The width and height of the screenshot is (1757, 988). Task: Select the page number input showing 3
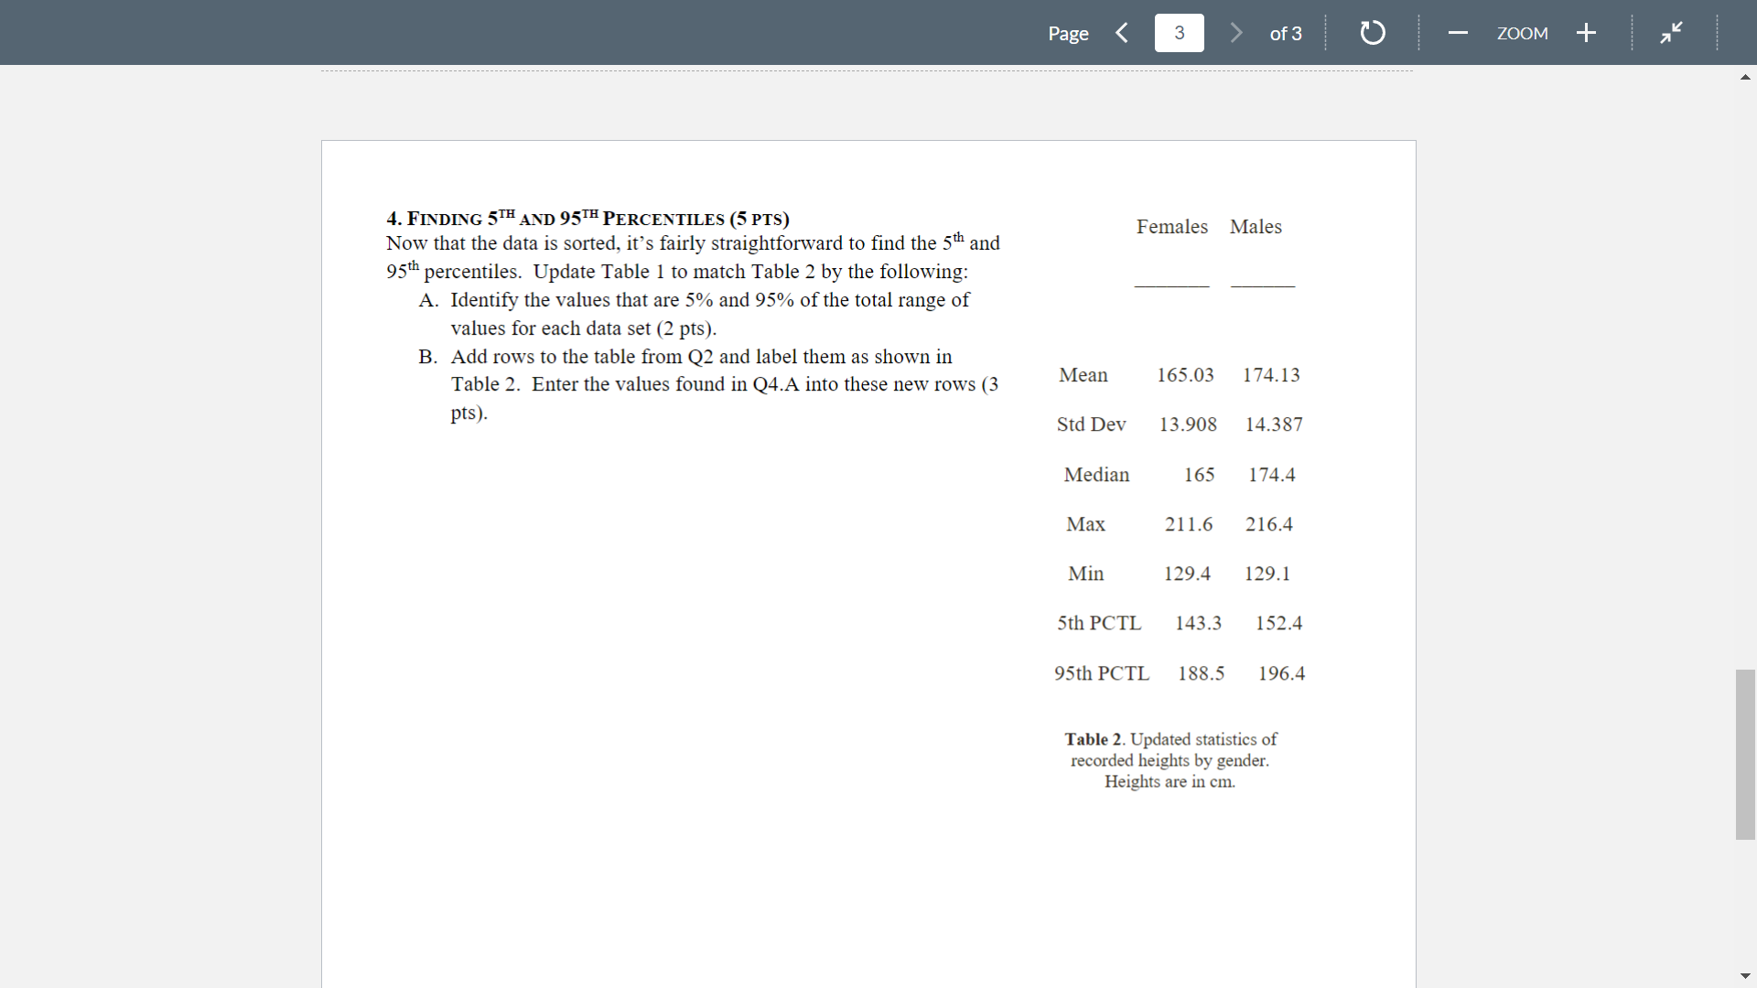click(x=1180, y=33)
